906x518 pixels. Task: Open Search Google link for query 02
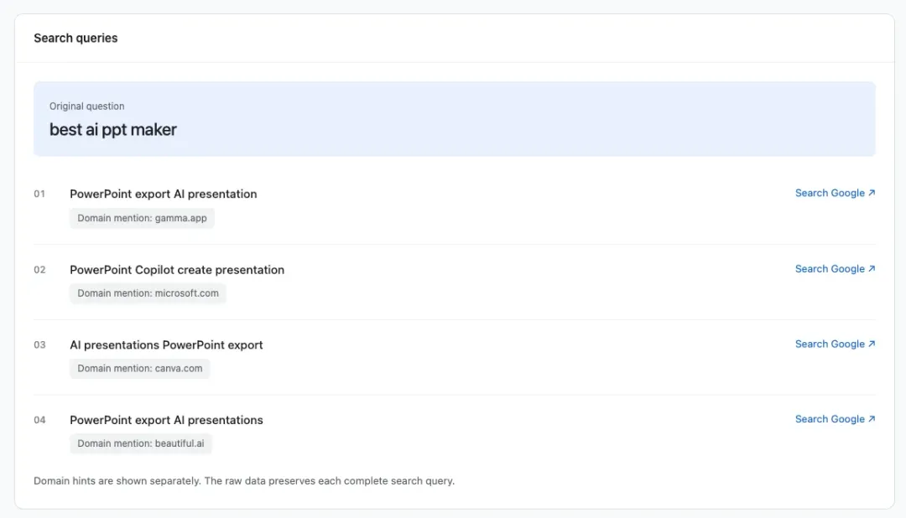(x=835, y=268)
